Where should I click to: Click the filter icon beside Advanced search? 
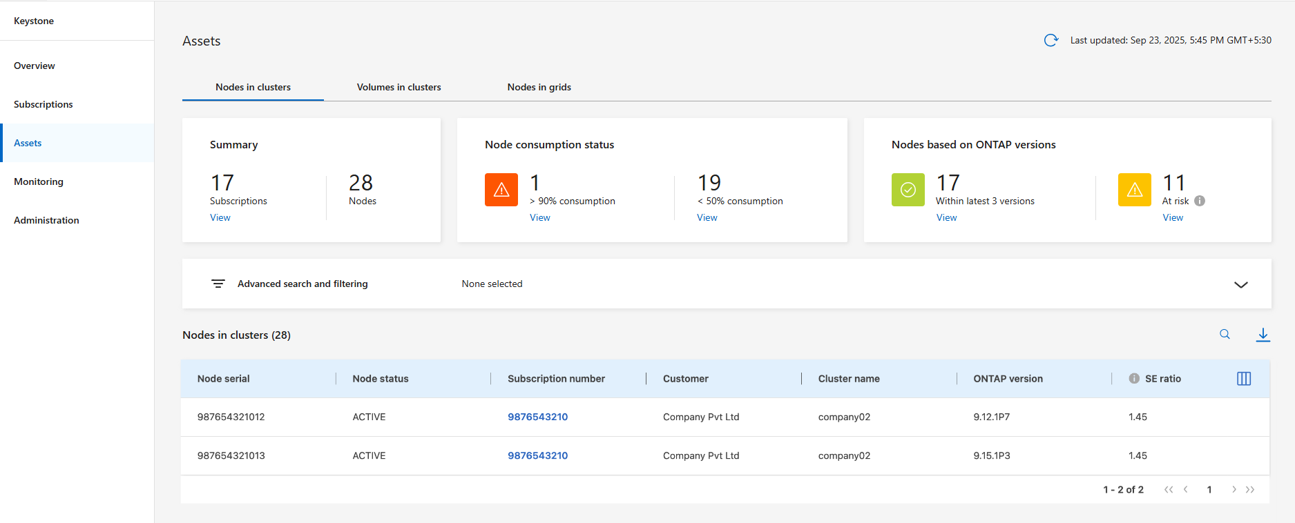(x=218, y=284)
